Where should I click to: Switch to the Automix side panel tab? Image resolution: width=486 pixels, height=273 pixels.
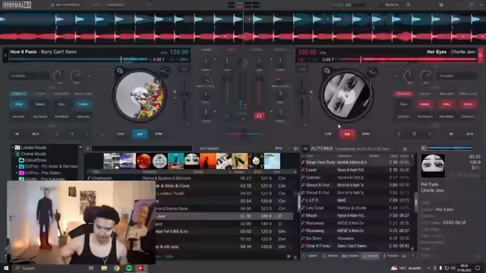coord(370,256)
